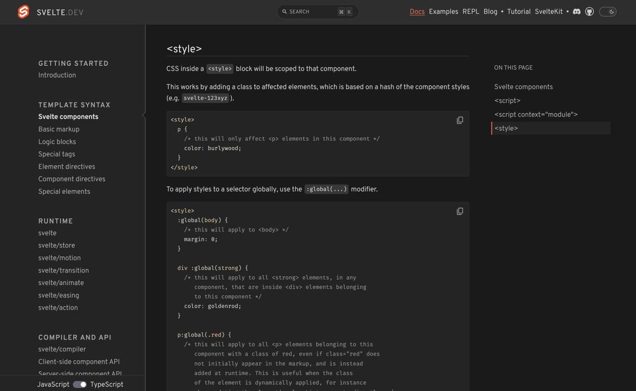Jump to Svelte components on this page
This screenshot has width=636, height=391.
pos(524,87)
